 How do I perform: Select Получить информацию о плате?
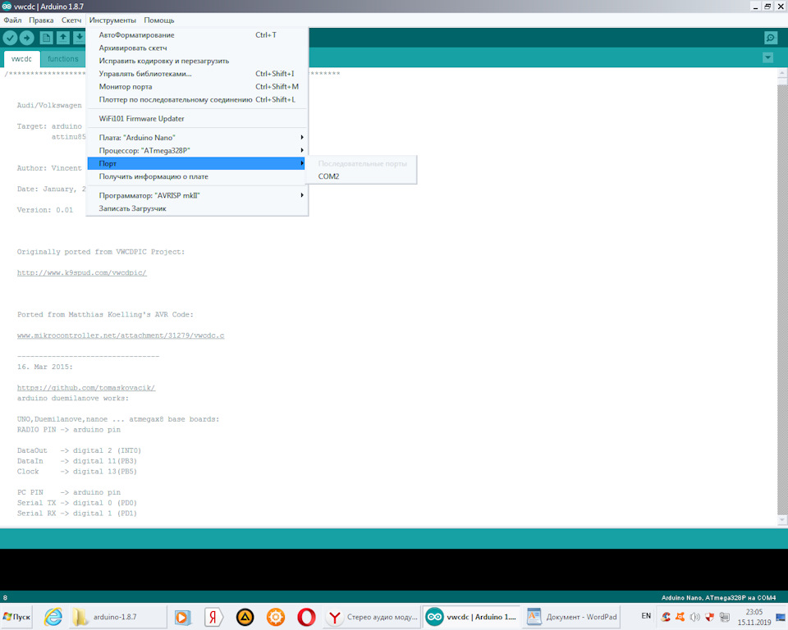197,176
